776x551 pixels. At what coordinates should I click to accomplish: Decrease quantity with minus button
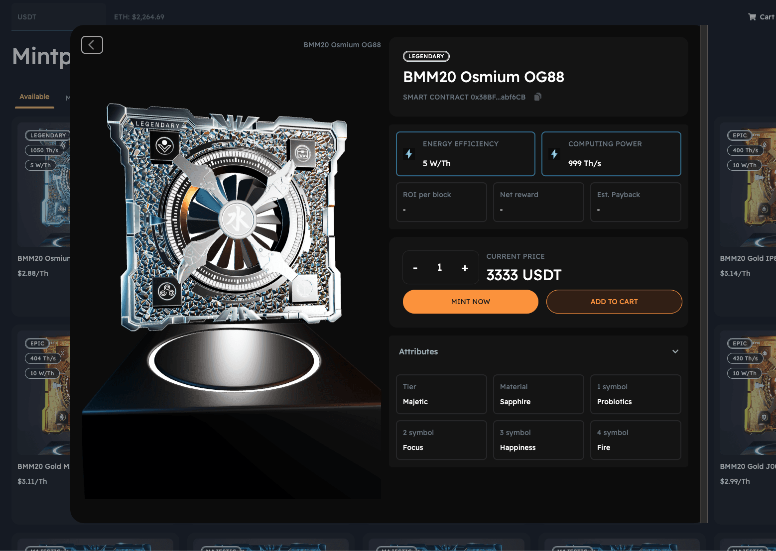pos(415,268)
